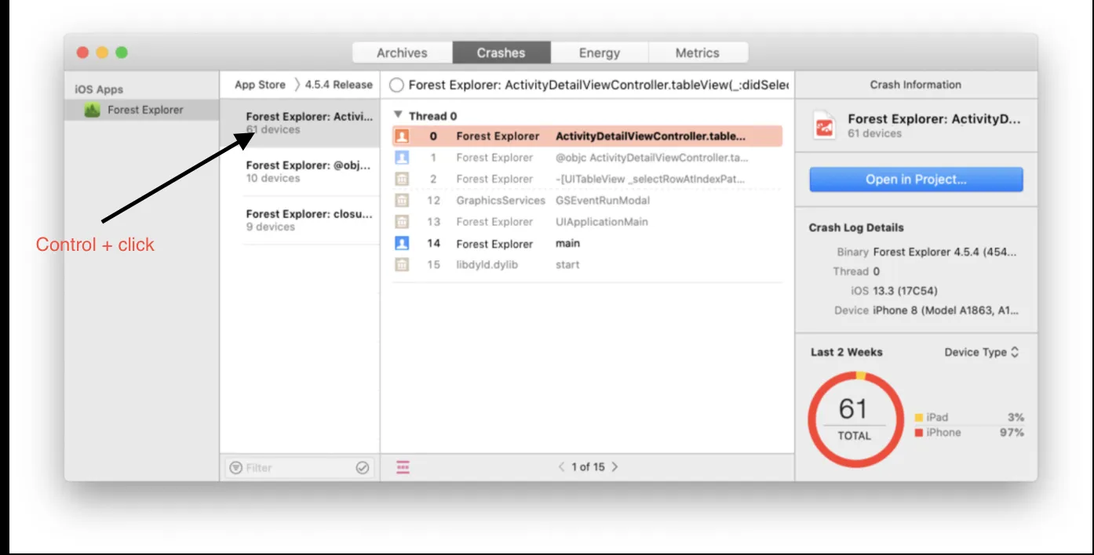Select frame 14 main
This screenshot has width=1094, height=555.
point(587,243)
